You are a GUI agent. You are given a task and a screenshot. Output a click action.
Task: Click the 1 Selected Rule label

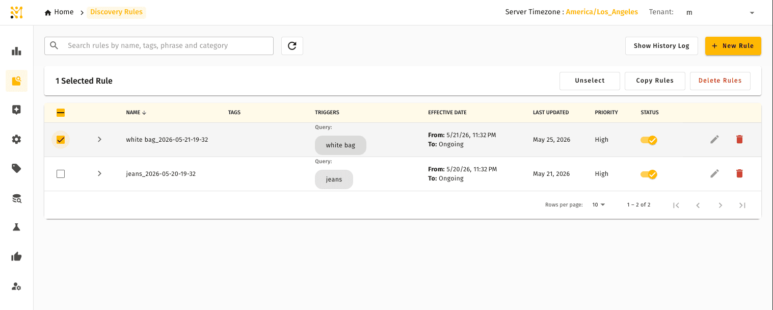click(84, 81)
